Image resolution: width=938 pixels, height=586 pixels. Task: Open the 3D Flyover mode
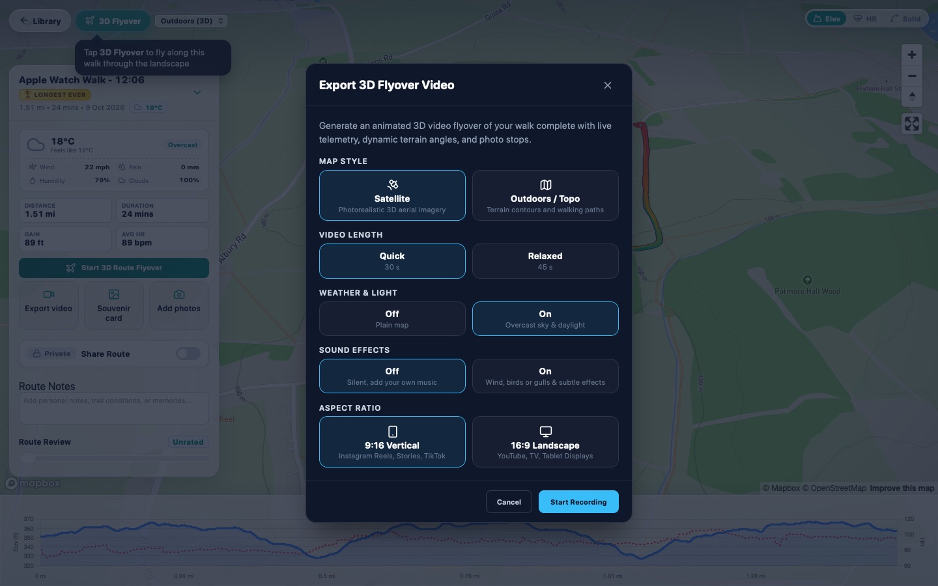pyautogui.click(x=113, y=21)
